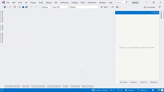Screen dimensions: 164x92
Task: Click the ShareX repository diamond icon
Action: [126, 90]
